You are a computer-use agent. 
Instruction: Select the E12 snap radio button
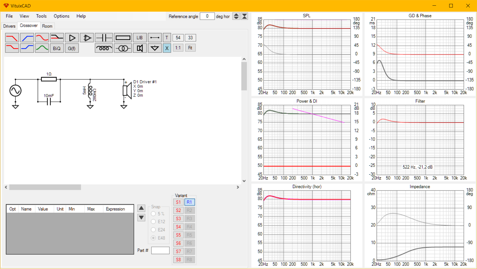point(154,222)
